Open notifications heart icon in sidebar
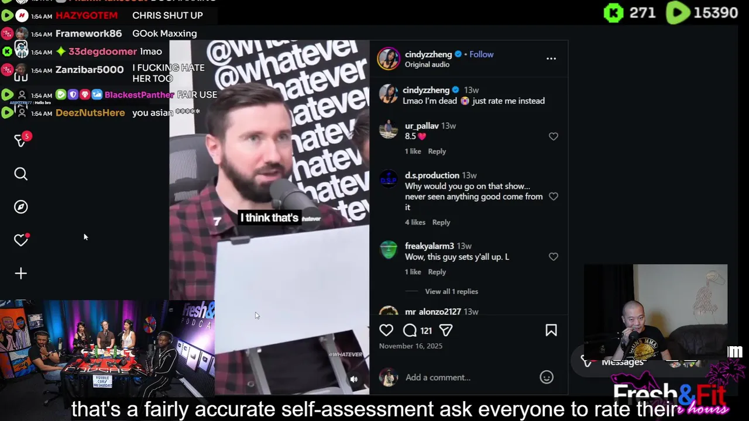The width and height of the screenshot is (749, 421). coord(21,240)
